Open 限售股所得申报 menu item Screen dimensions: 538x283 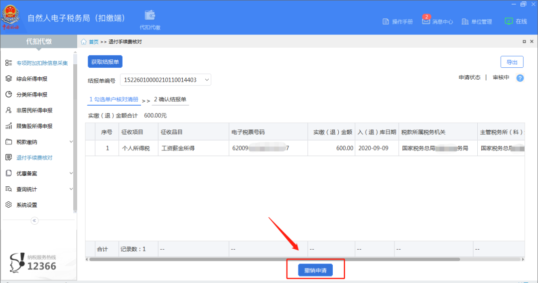pos(34,126)
